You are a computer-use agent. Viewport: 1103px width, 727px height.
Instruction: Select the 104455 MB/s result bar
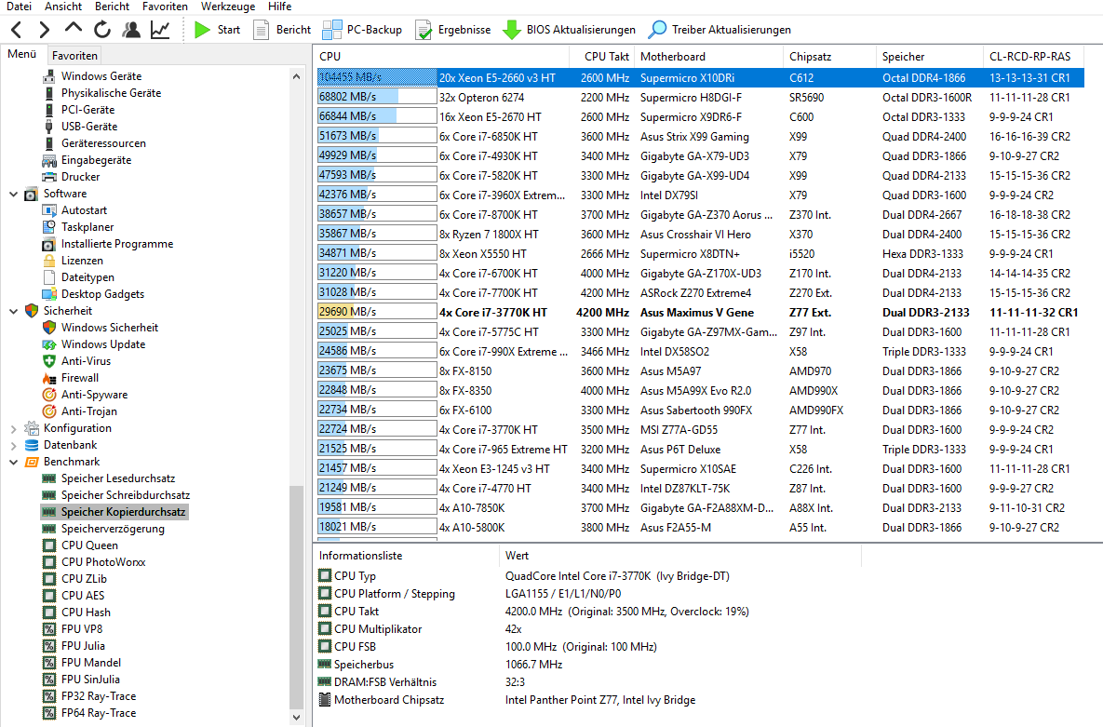(x=377, y=77)
